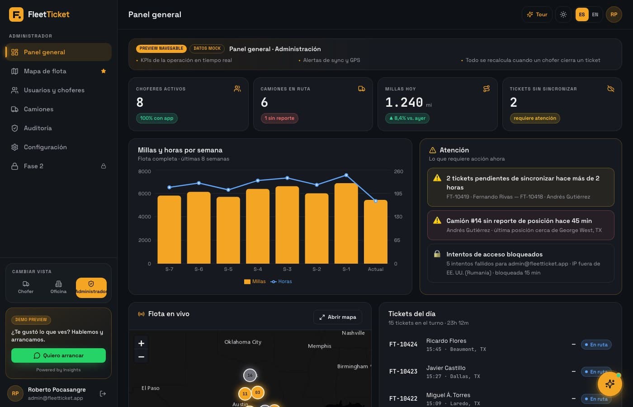Screen dimensions: 633x407
Task: Switch view to Administrador
Action: tap(91, 288)
